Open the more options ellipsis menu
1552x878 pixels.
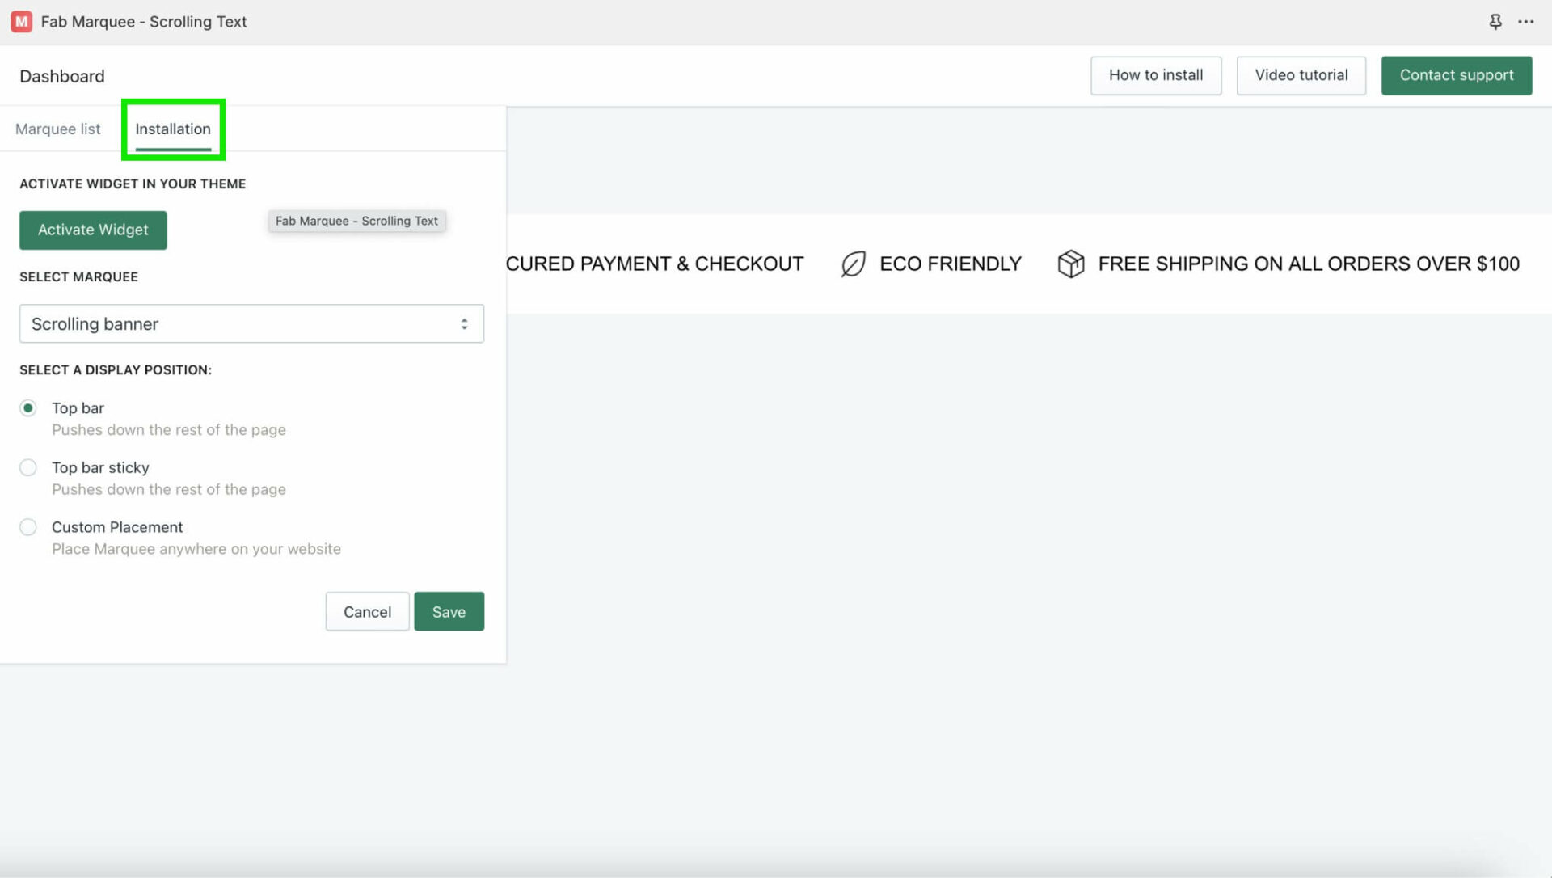coord(1526,22)
